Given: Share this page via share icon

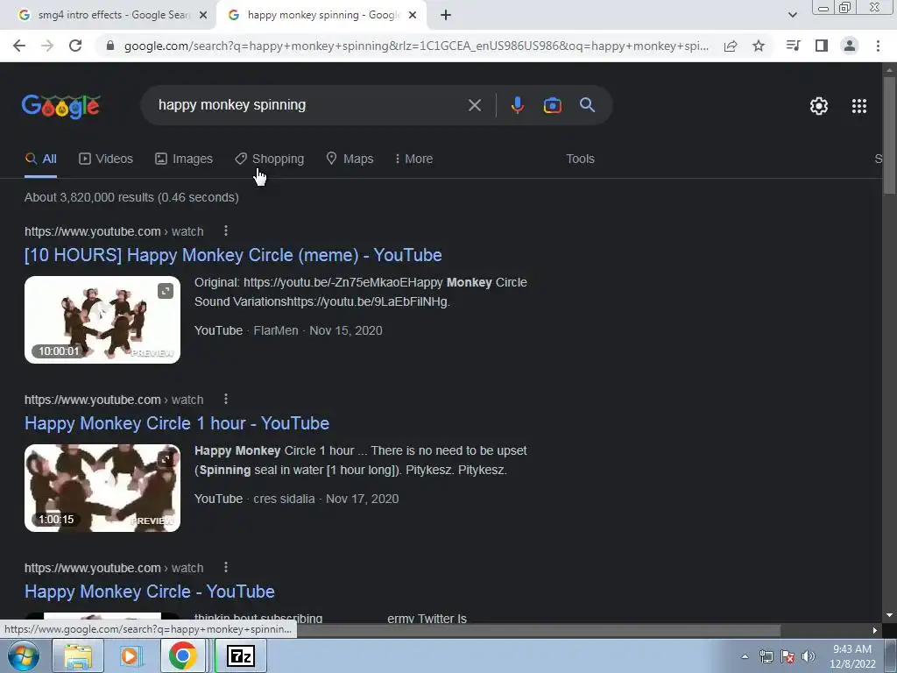Looking at the screenshot, I should [x=730, y=46].
